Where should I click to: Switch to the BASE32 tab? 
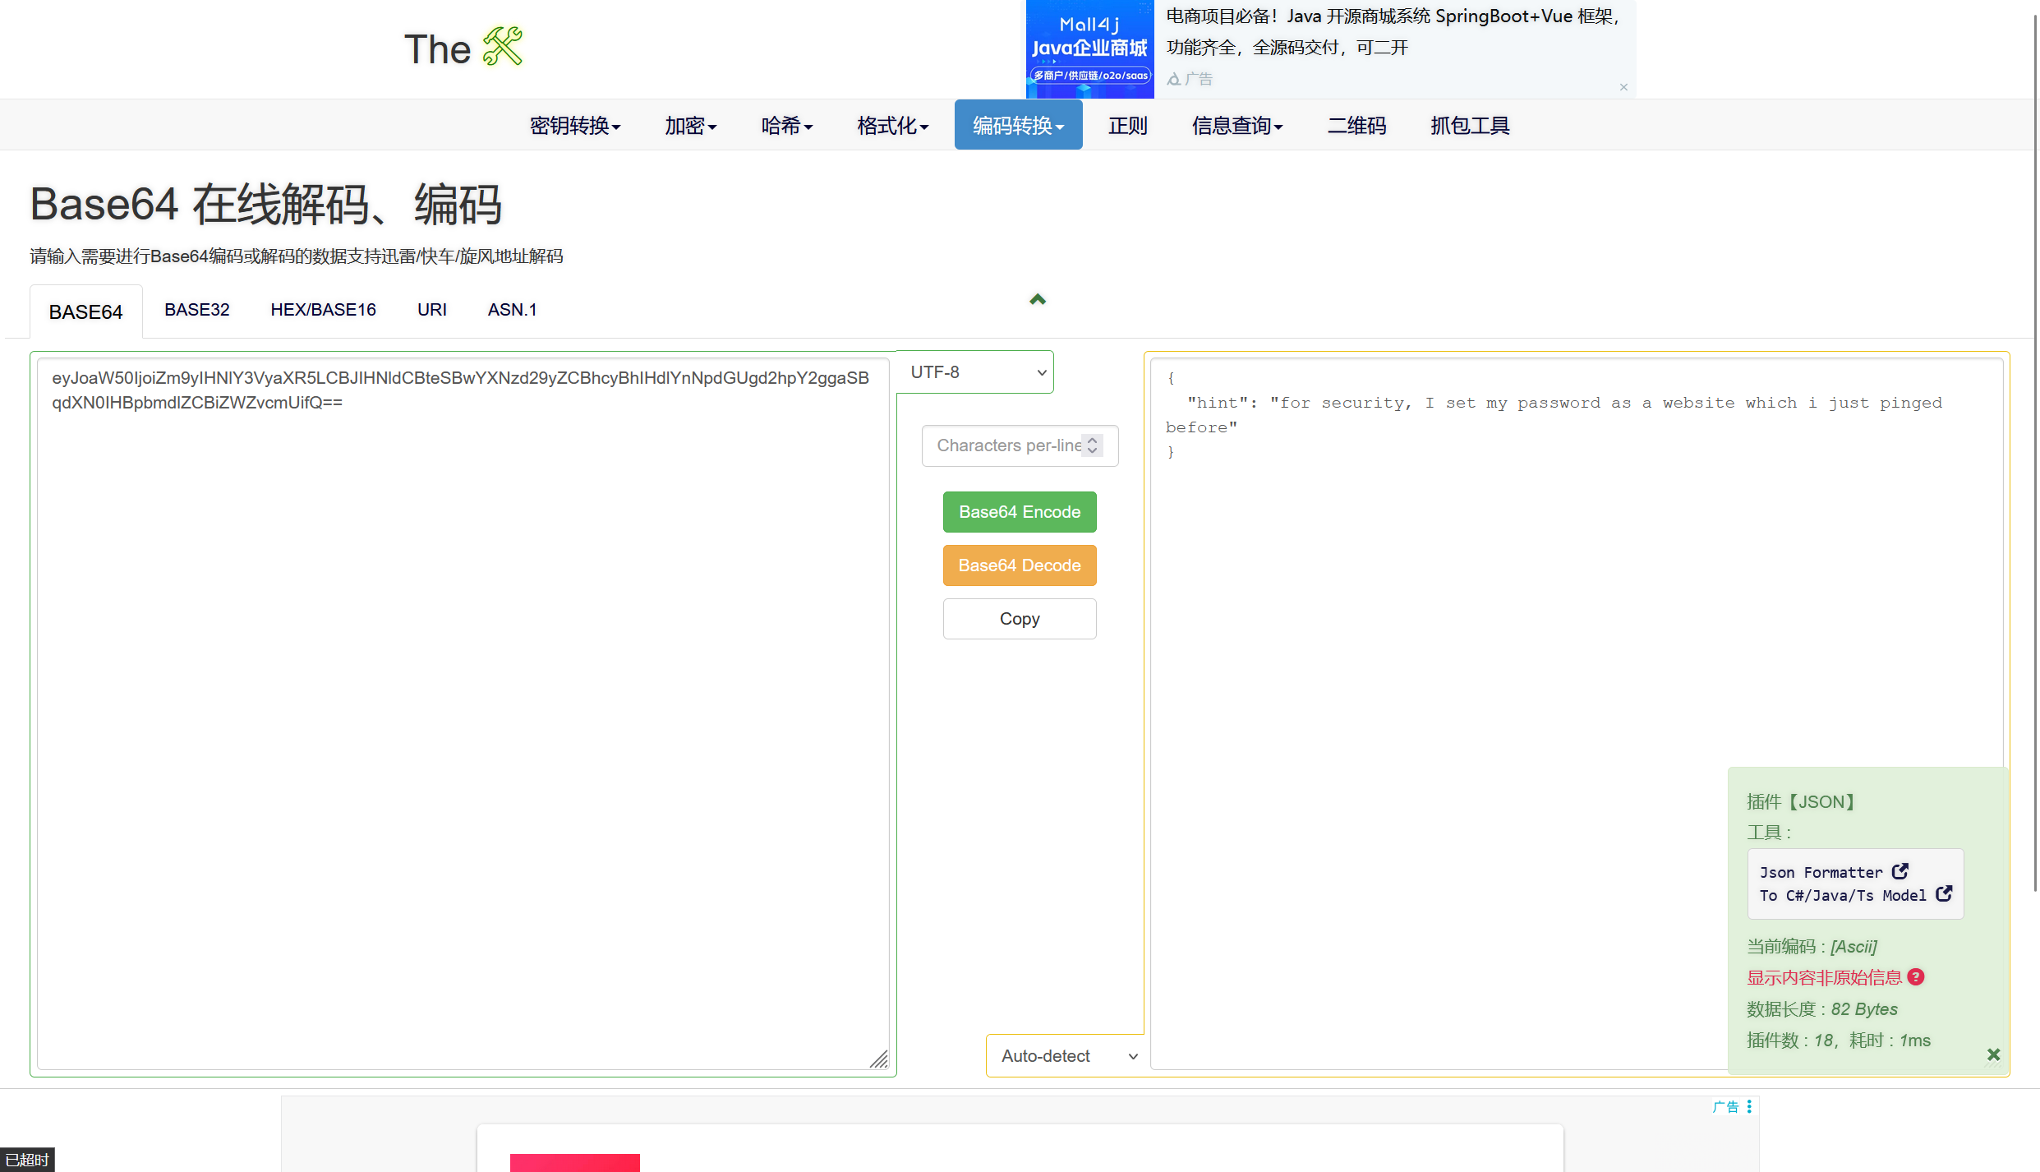(x=196, y=310)
